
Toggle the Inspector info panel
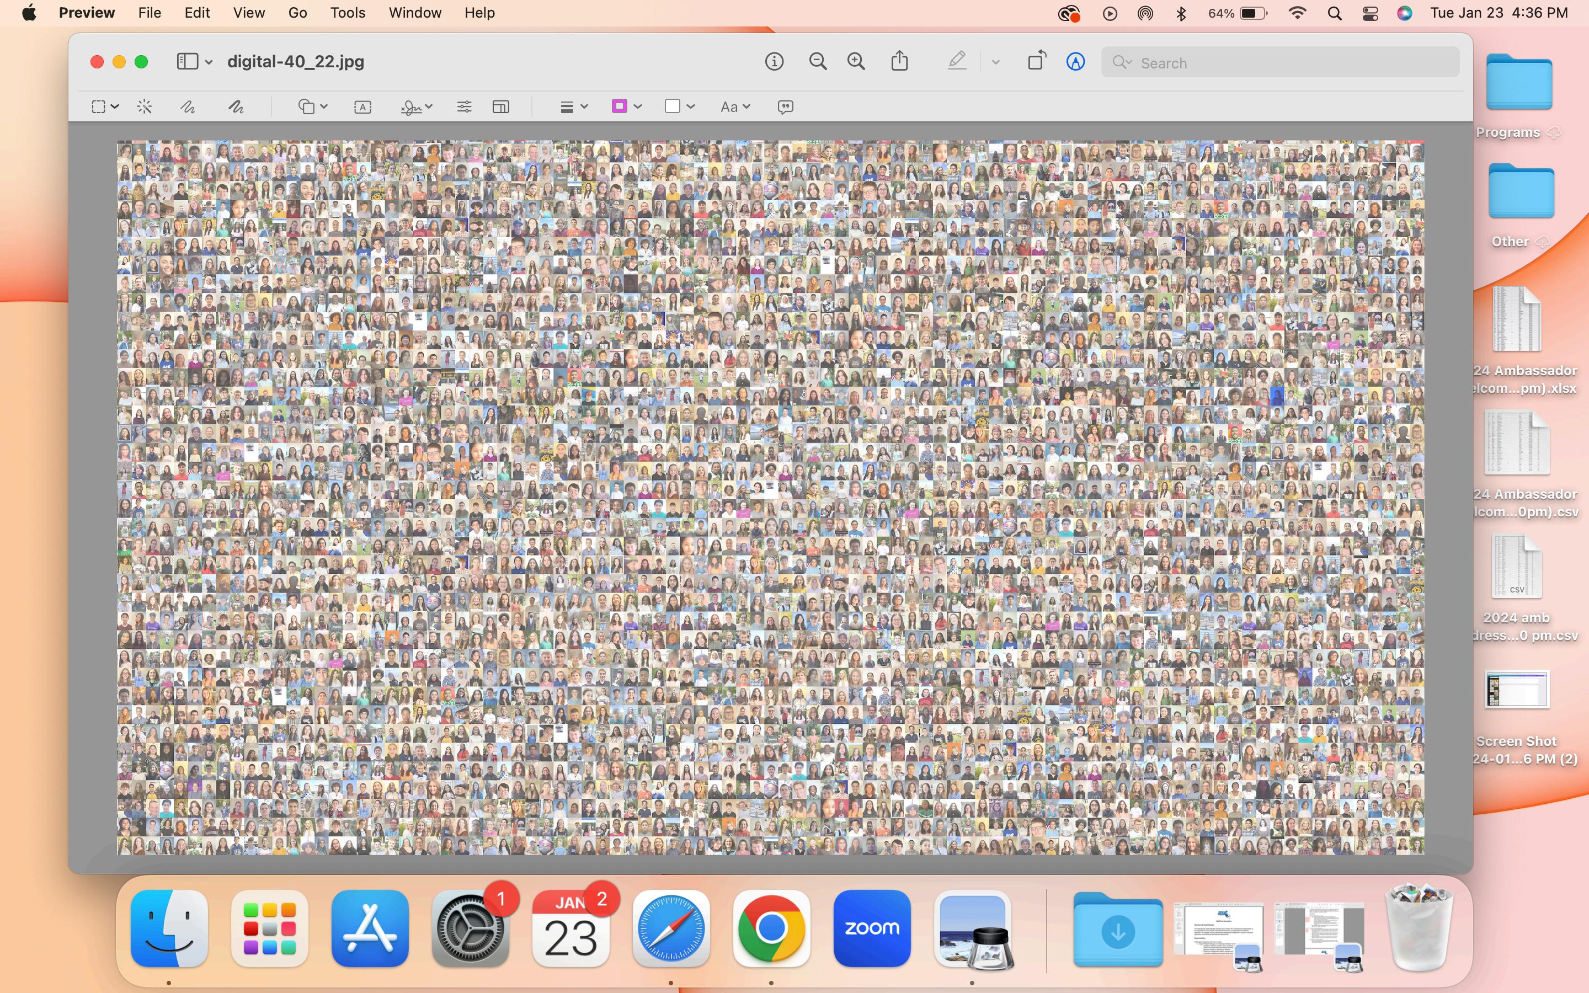(x=774, y=62)
